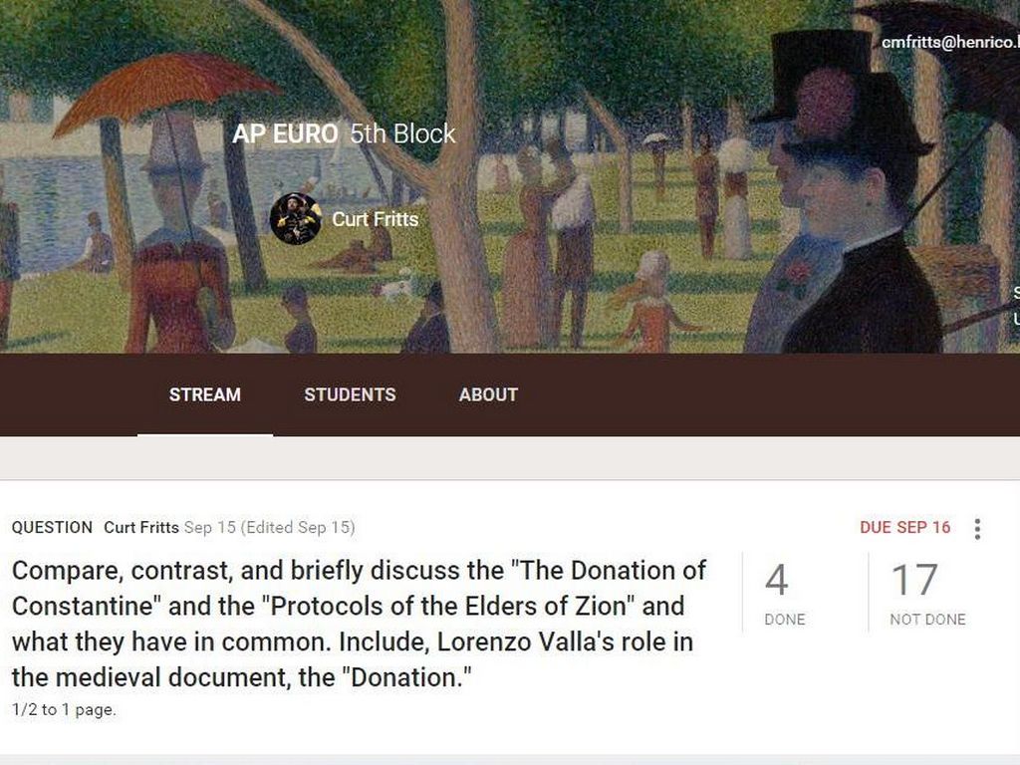Click the AP EURO class title
The image size is (1020, 765).
(285, 134)
